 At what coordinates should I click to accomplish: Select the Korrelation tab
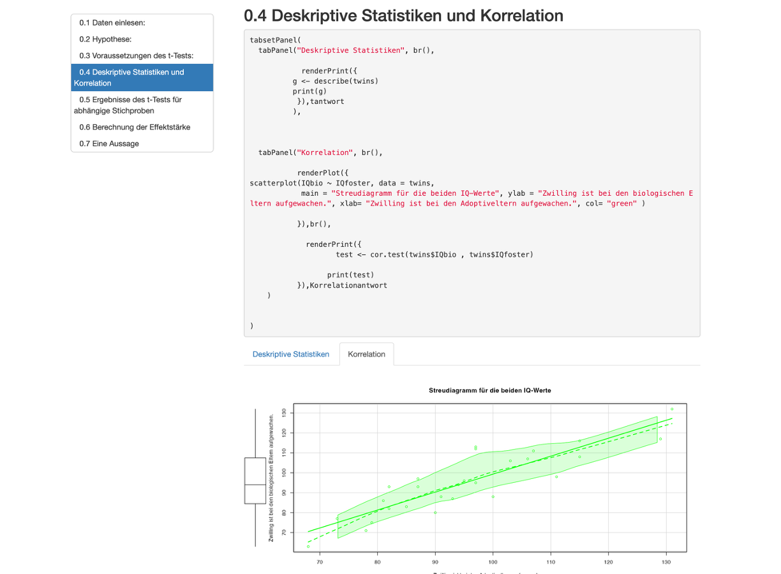click(366, 355)
